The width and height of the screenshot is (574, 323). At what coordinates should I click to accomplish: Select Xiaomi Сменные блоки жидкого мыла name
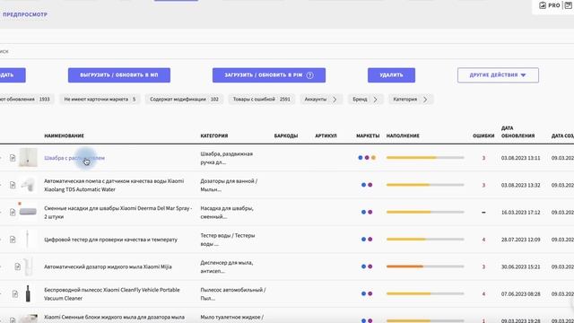(114, 317)
